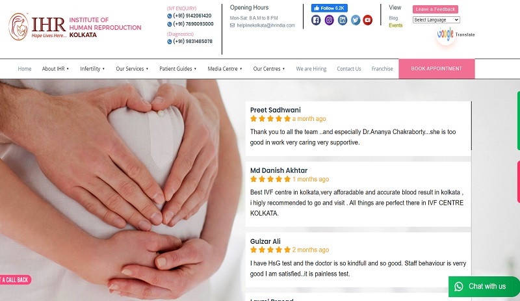Expand the Our Services menu

[x=132, y=69]
